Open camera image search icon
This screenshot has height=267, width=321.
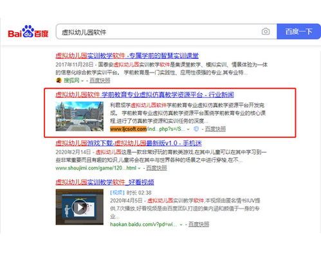point(266,31)
